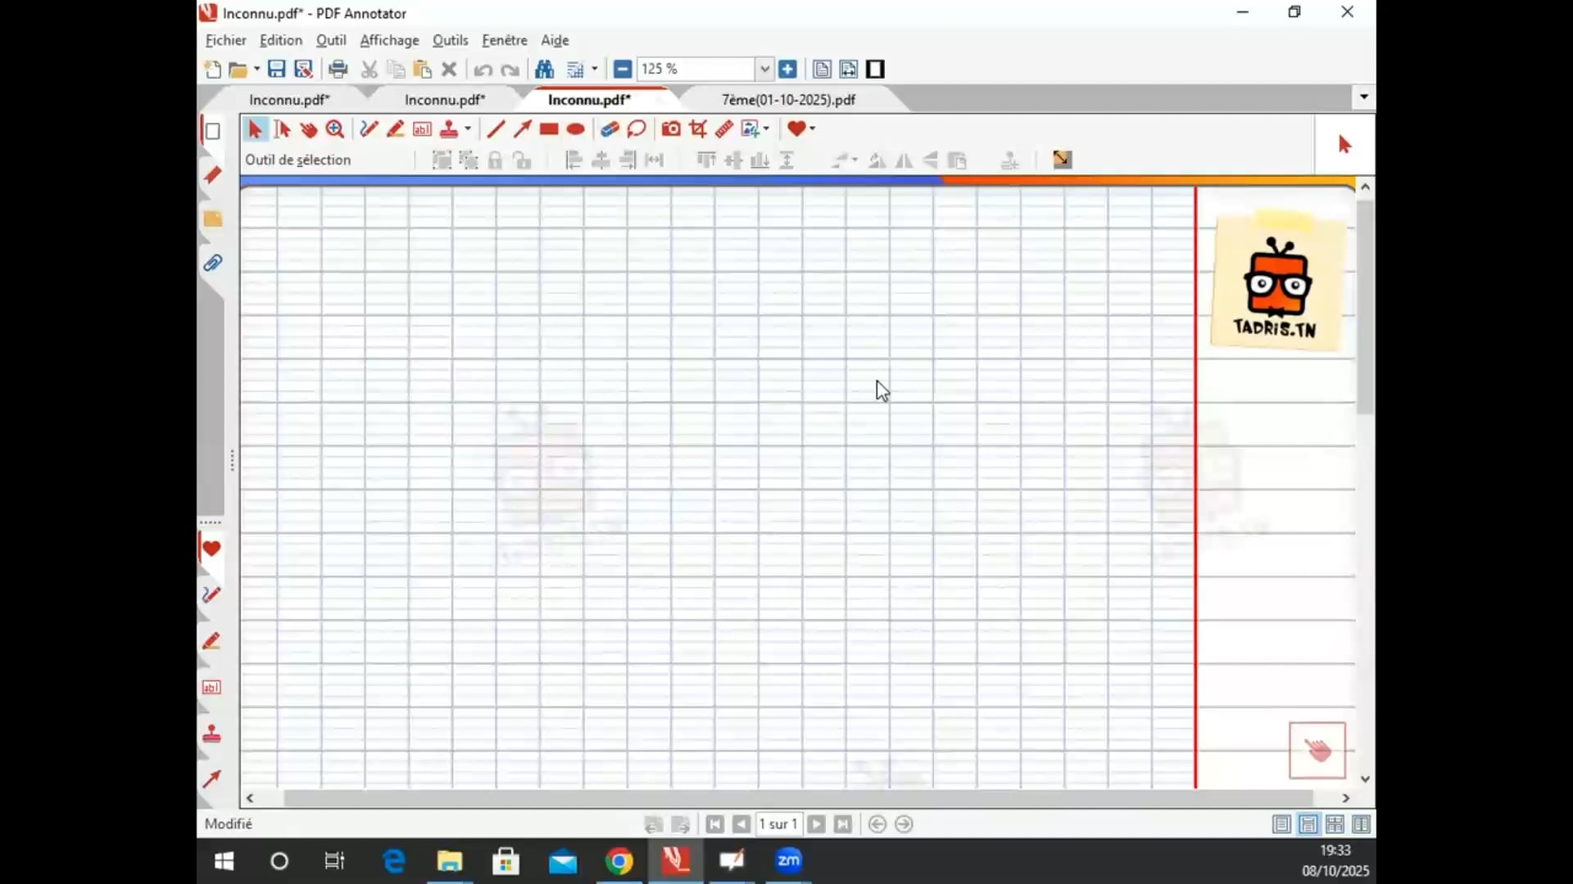Pick the Arrow drawing tool

click(x=522, y=129)
